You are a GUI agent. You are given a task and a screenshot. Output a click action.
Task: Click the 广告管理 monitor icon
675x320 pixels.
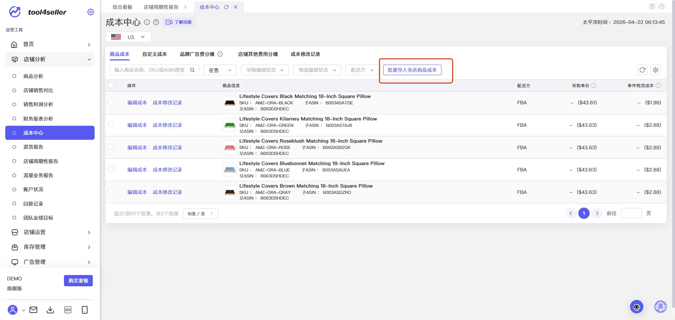click(x=15, y=262)
